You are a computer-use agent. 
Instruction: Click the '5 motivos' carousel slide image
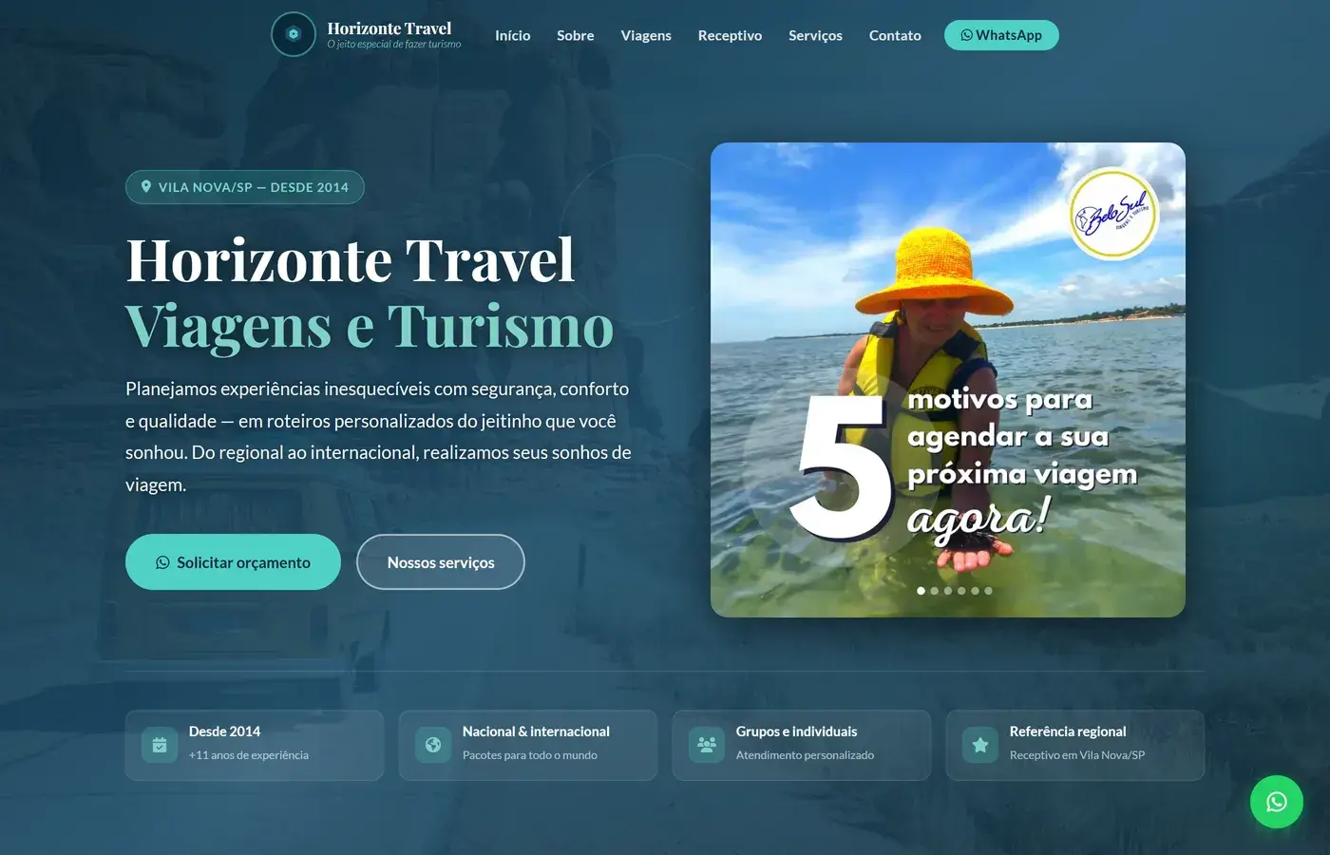[948, 380]
